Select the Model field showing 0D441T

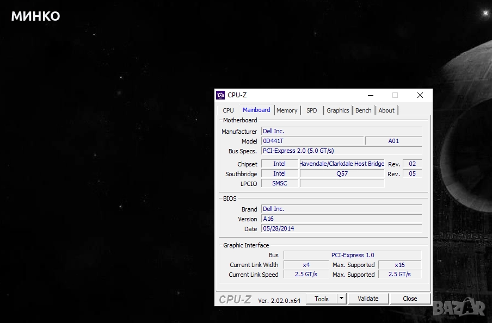pos(312,141)
